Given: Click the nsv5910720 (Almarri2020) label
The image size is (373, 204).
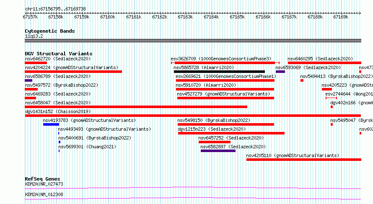Looking at the screenshot, I should 206,85.
